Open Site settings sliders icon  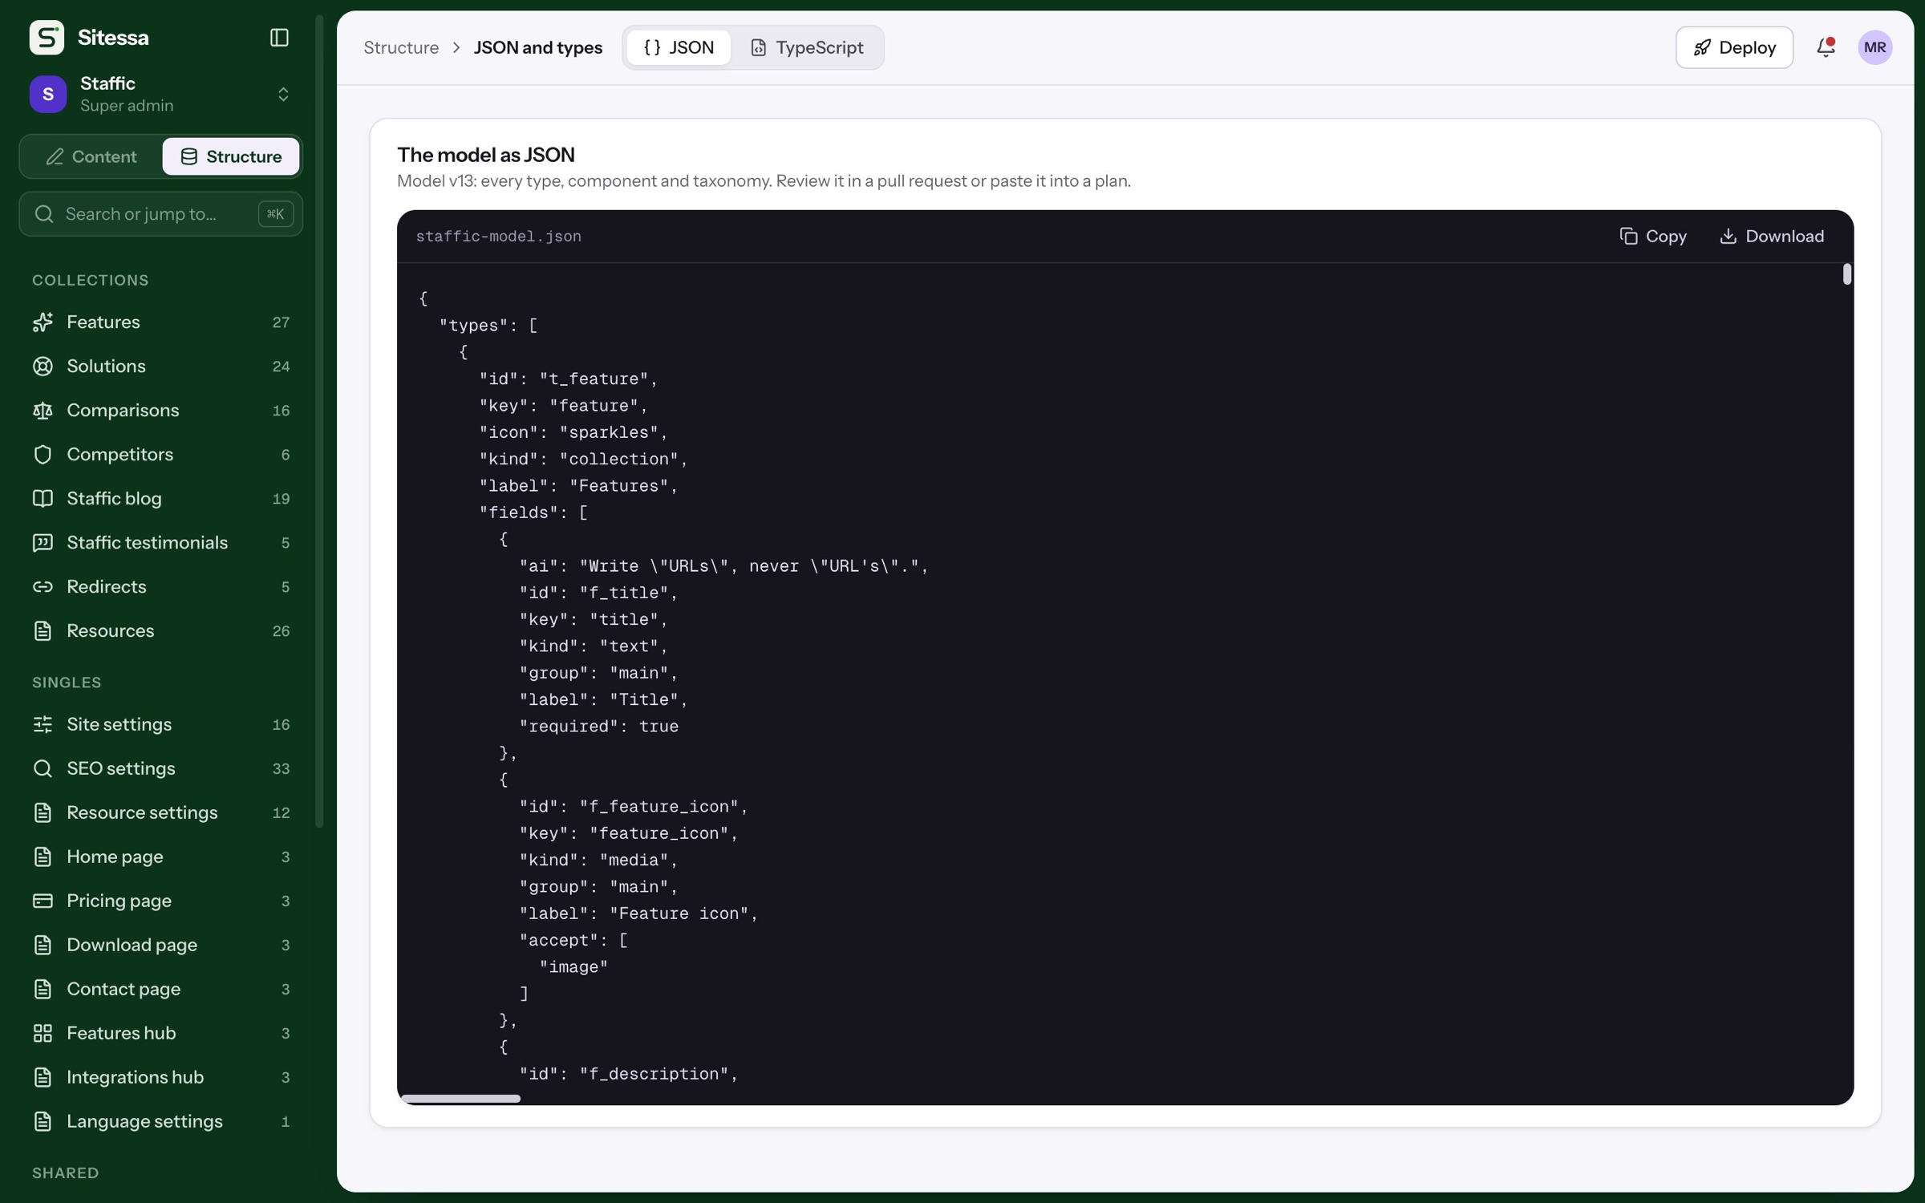point(43,725)
